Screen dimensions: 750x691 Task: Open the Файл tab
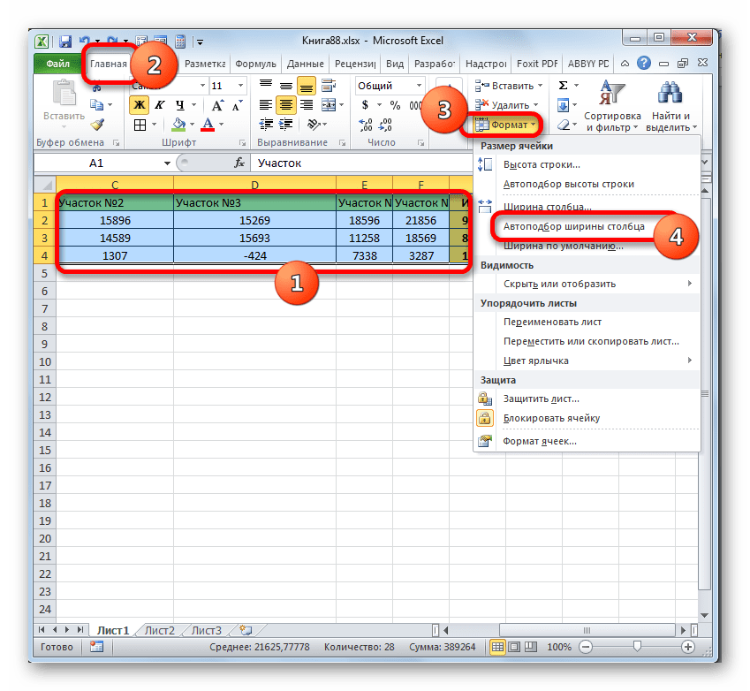click(x=57, y=64)
